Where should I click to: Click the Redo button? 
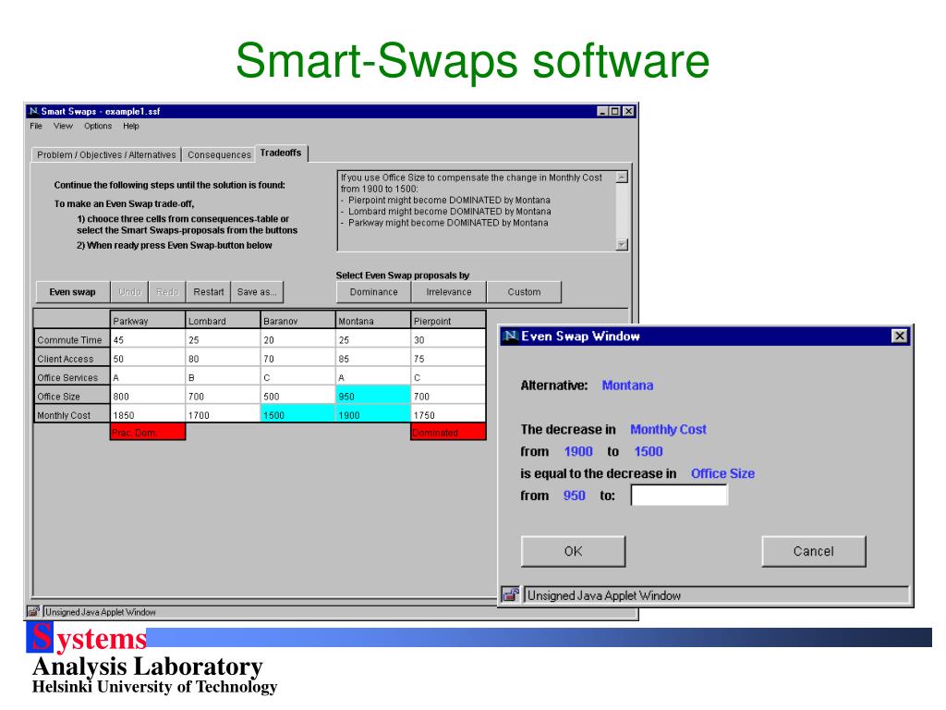click(x=167, y=291)
